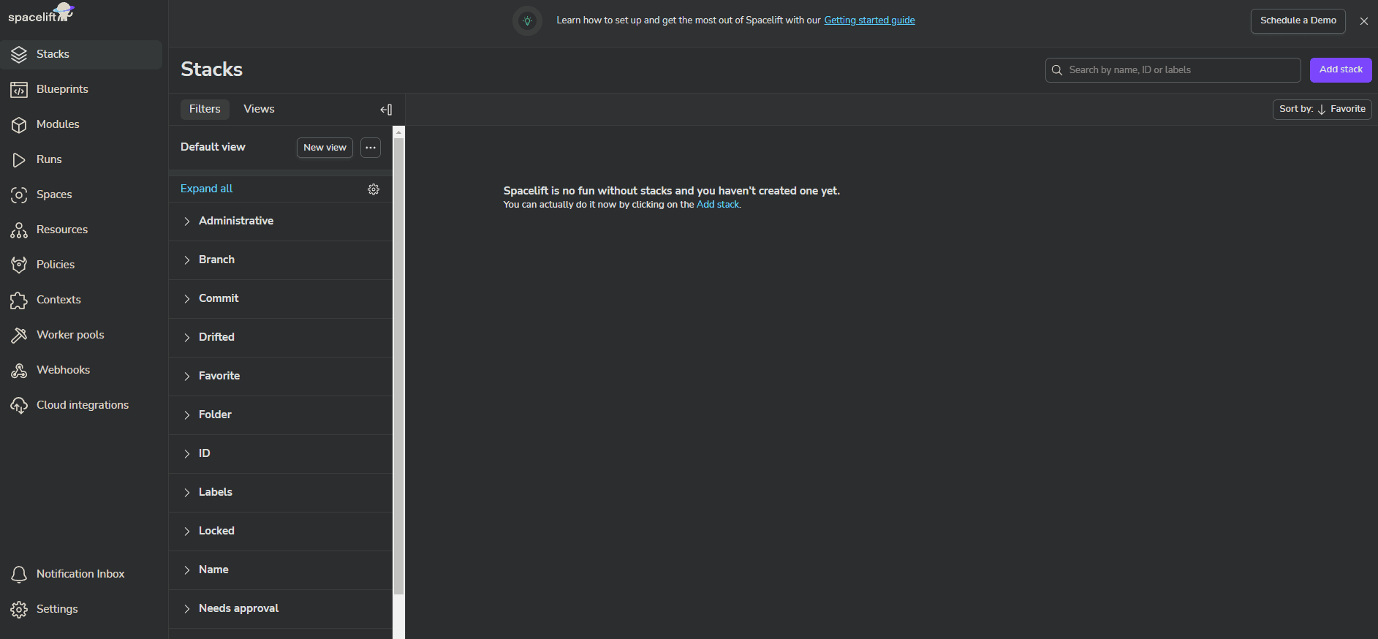The image size is (1378, 639).
Task: Open the three-dots view options menu
Action: coord(371,148)
